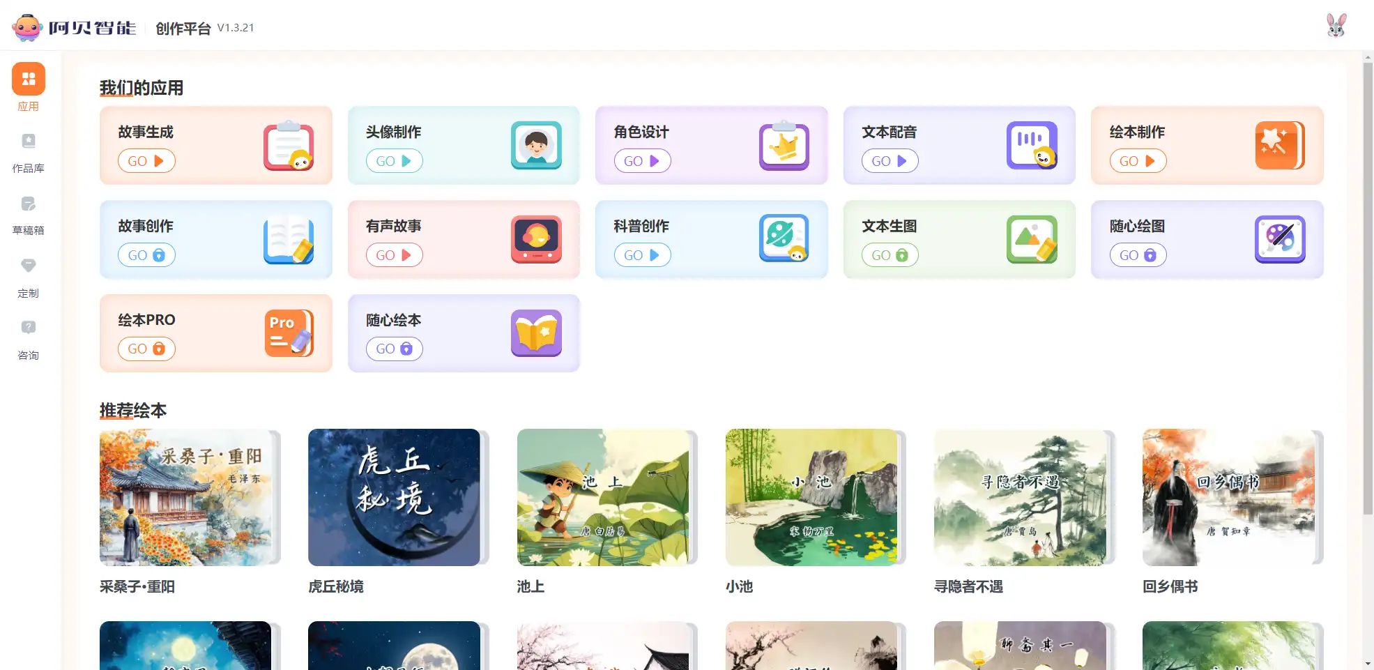Screen dimensions: 1374x670
Task: Click the 回乡偶书 title text
Action: 1170,587
